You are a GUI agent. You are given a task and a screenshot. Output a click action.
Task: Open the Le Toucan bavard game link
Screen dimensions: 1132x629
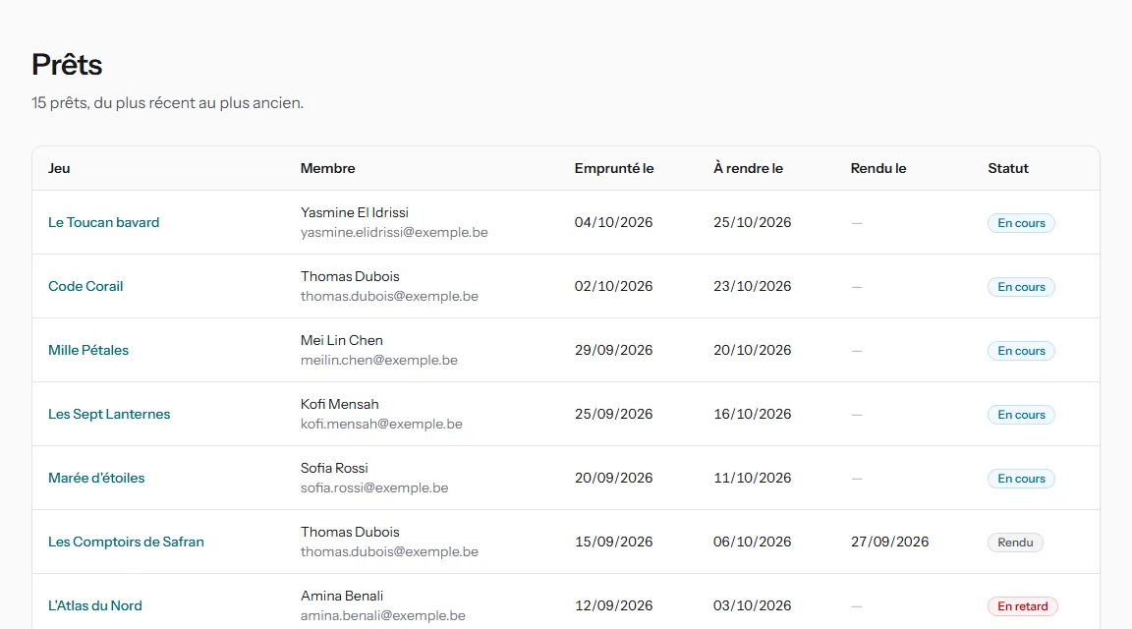click(x=103, y=222)
